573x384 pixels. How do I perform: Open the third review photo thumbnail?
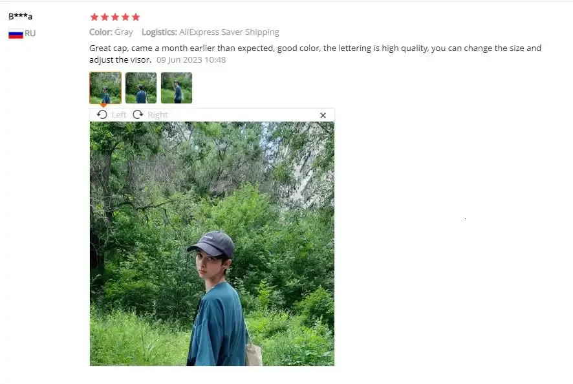[x=176, y=88]
